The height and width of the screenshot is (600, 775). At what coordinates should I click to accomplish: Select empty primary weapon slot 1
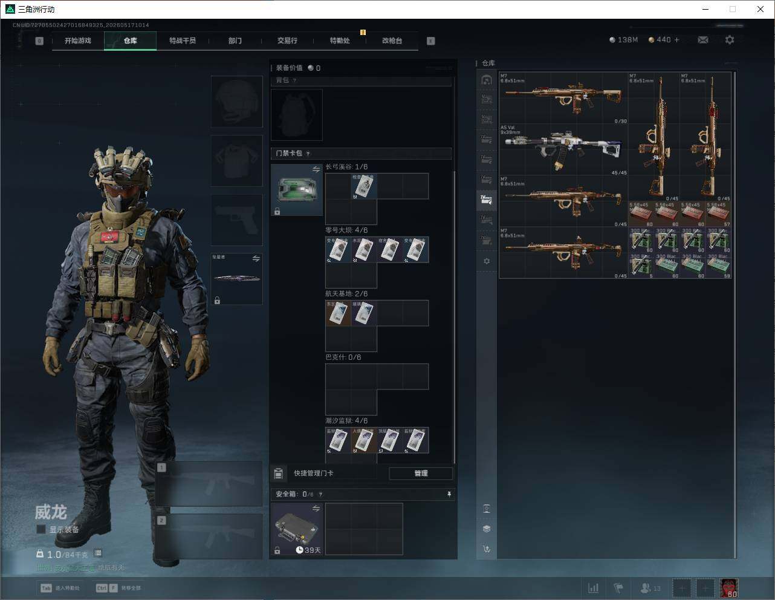209,484
